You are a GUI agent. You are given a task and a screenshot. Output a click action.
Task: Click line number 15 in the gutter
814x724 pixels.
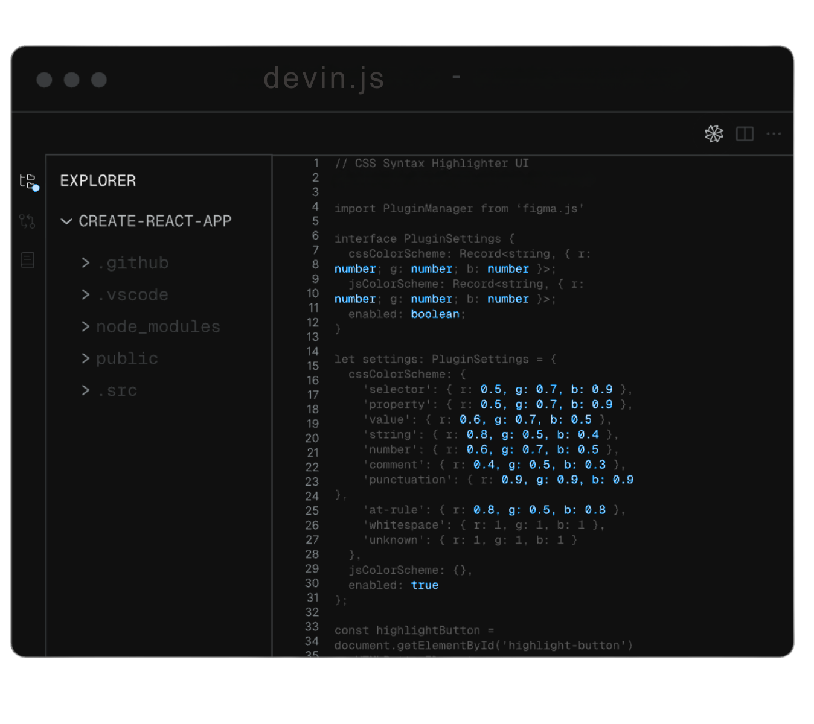pyautogui.click(x=312, y=366)
